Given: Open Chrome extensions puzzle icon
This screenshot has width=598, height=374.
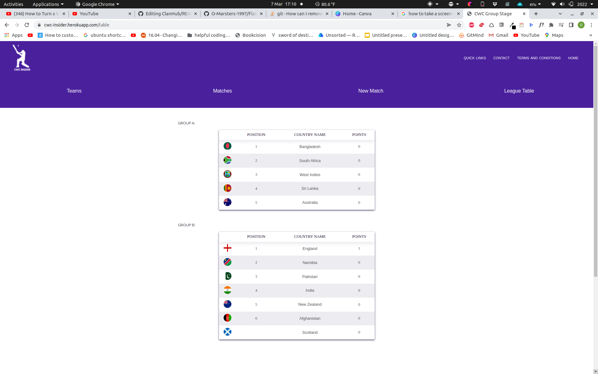Looking at the screenshot, I should pos(551,25).
